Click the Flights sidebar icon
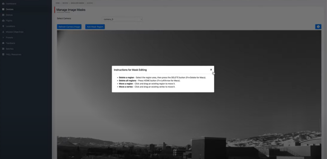This screenshot has height=159, width=327. coord(3,20)
